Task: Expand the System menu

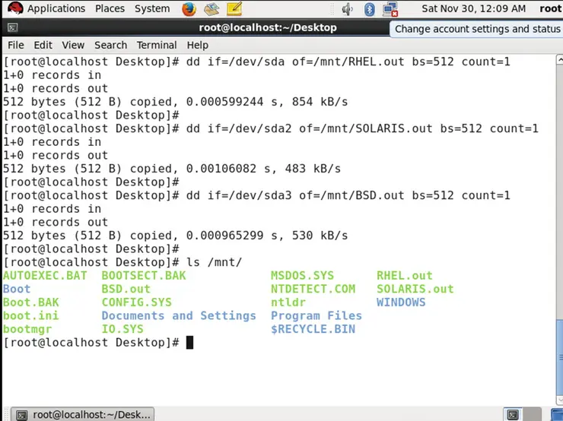Action: coord(151,9)
